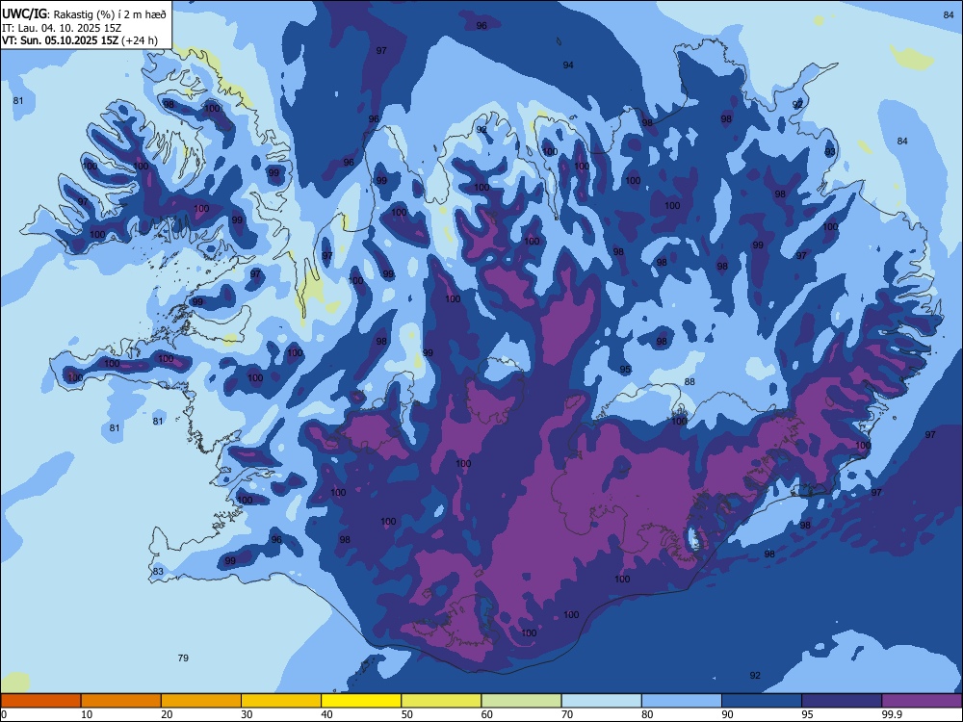
Task: Select the legend tick label '70'
Action: [x=567, y=714]
